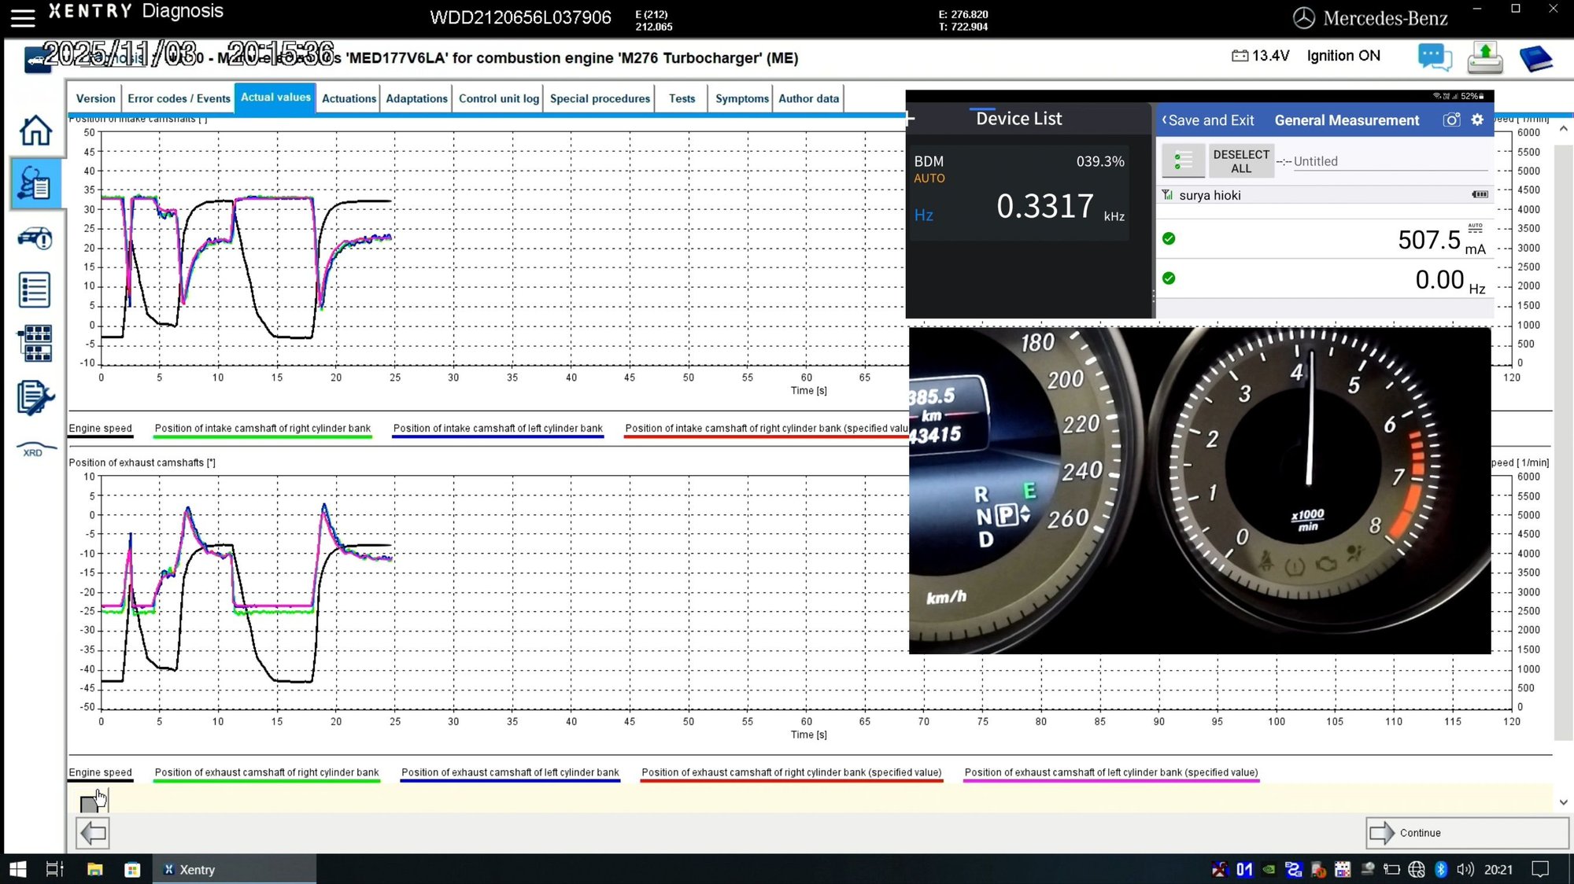Open the Xentry home icon in sidebar
The image size is (1574, 884).
point(35,130)
